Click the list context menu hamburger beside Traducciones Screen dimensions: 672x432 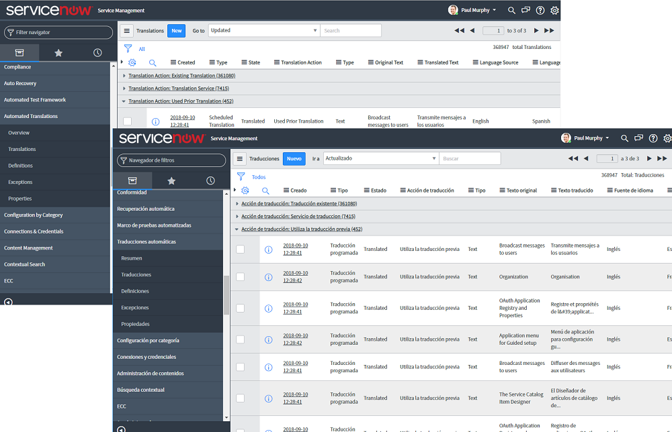[x=239, y=159]
